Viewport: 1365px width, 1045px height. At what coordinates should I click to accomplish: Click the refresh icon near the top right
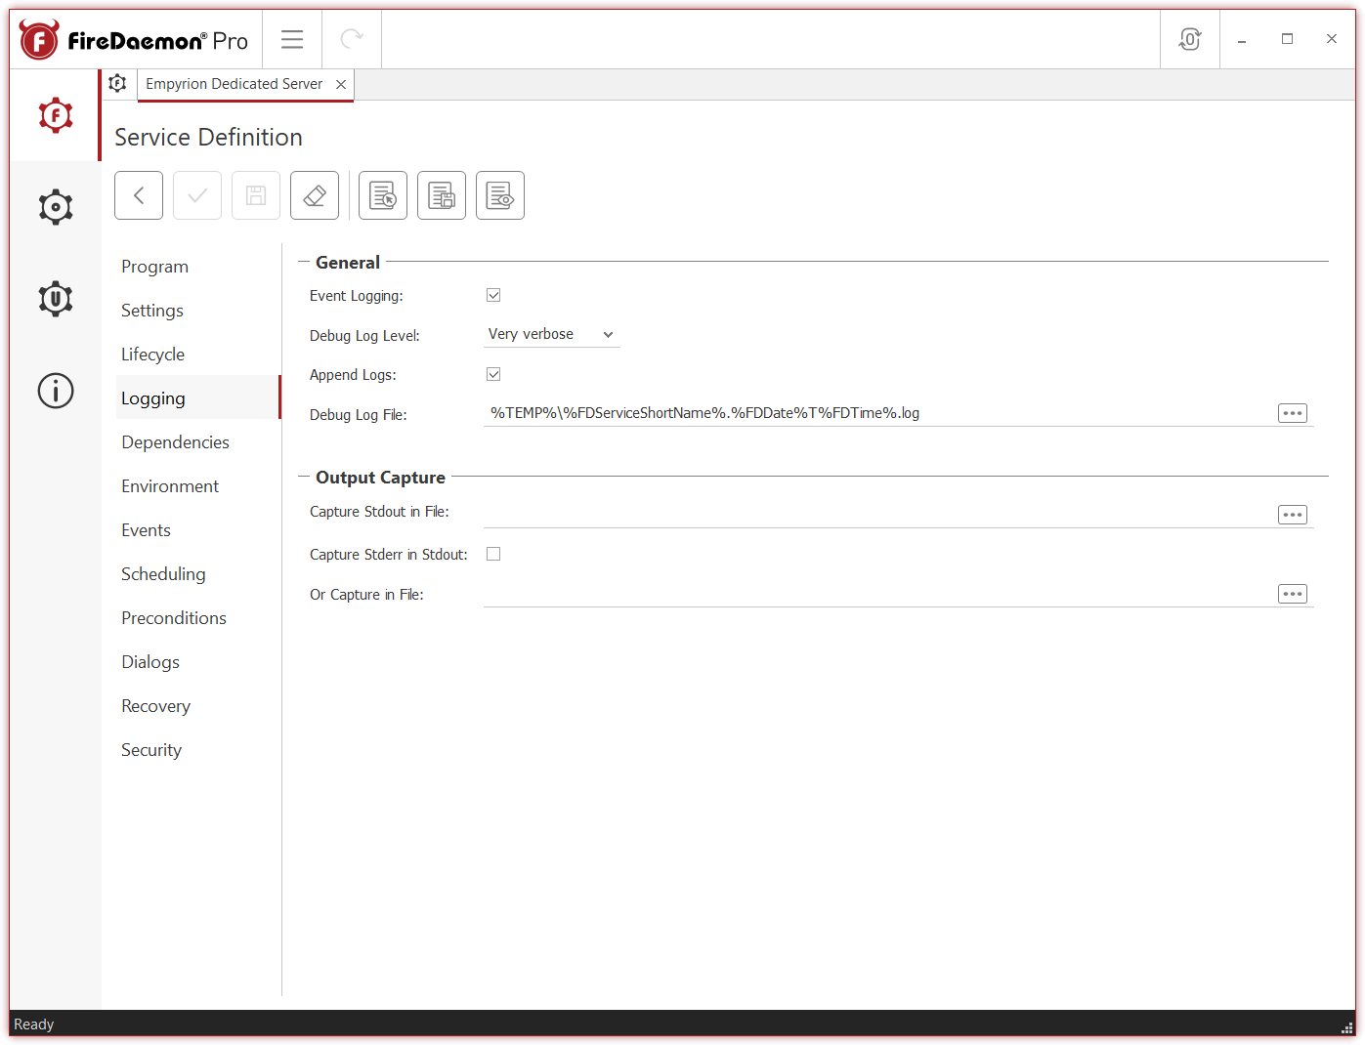(x=1189, y=39)
